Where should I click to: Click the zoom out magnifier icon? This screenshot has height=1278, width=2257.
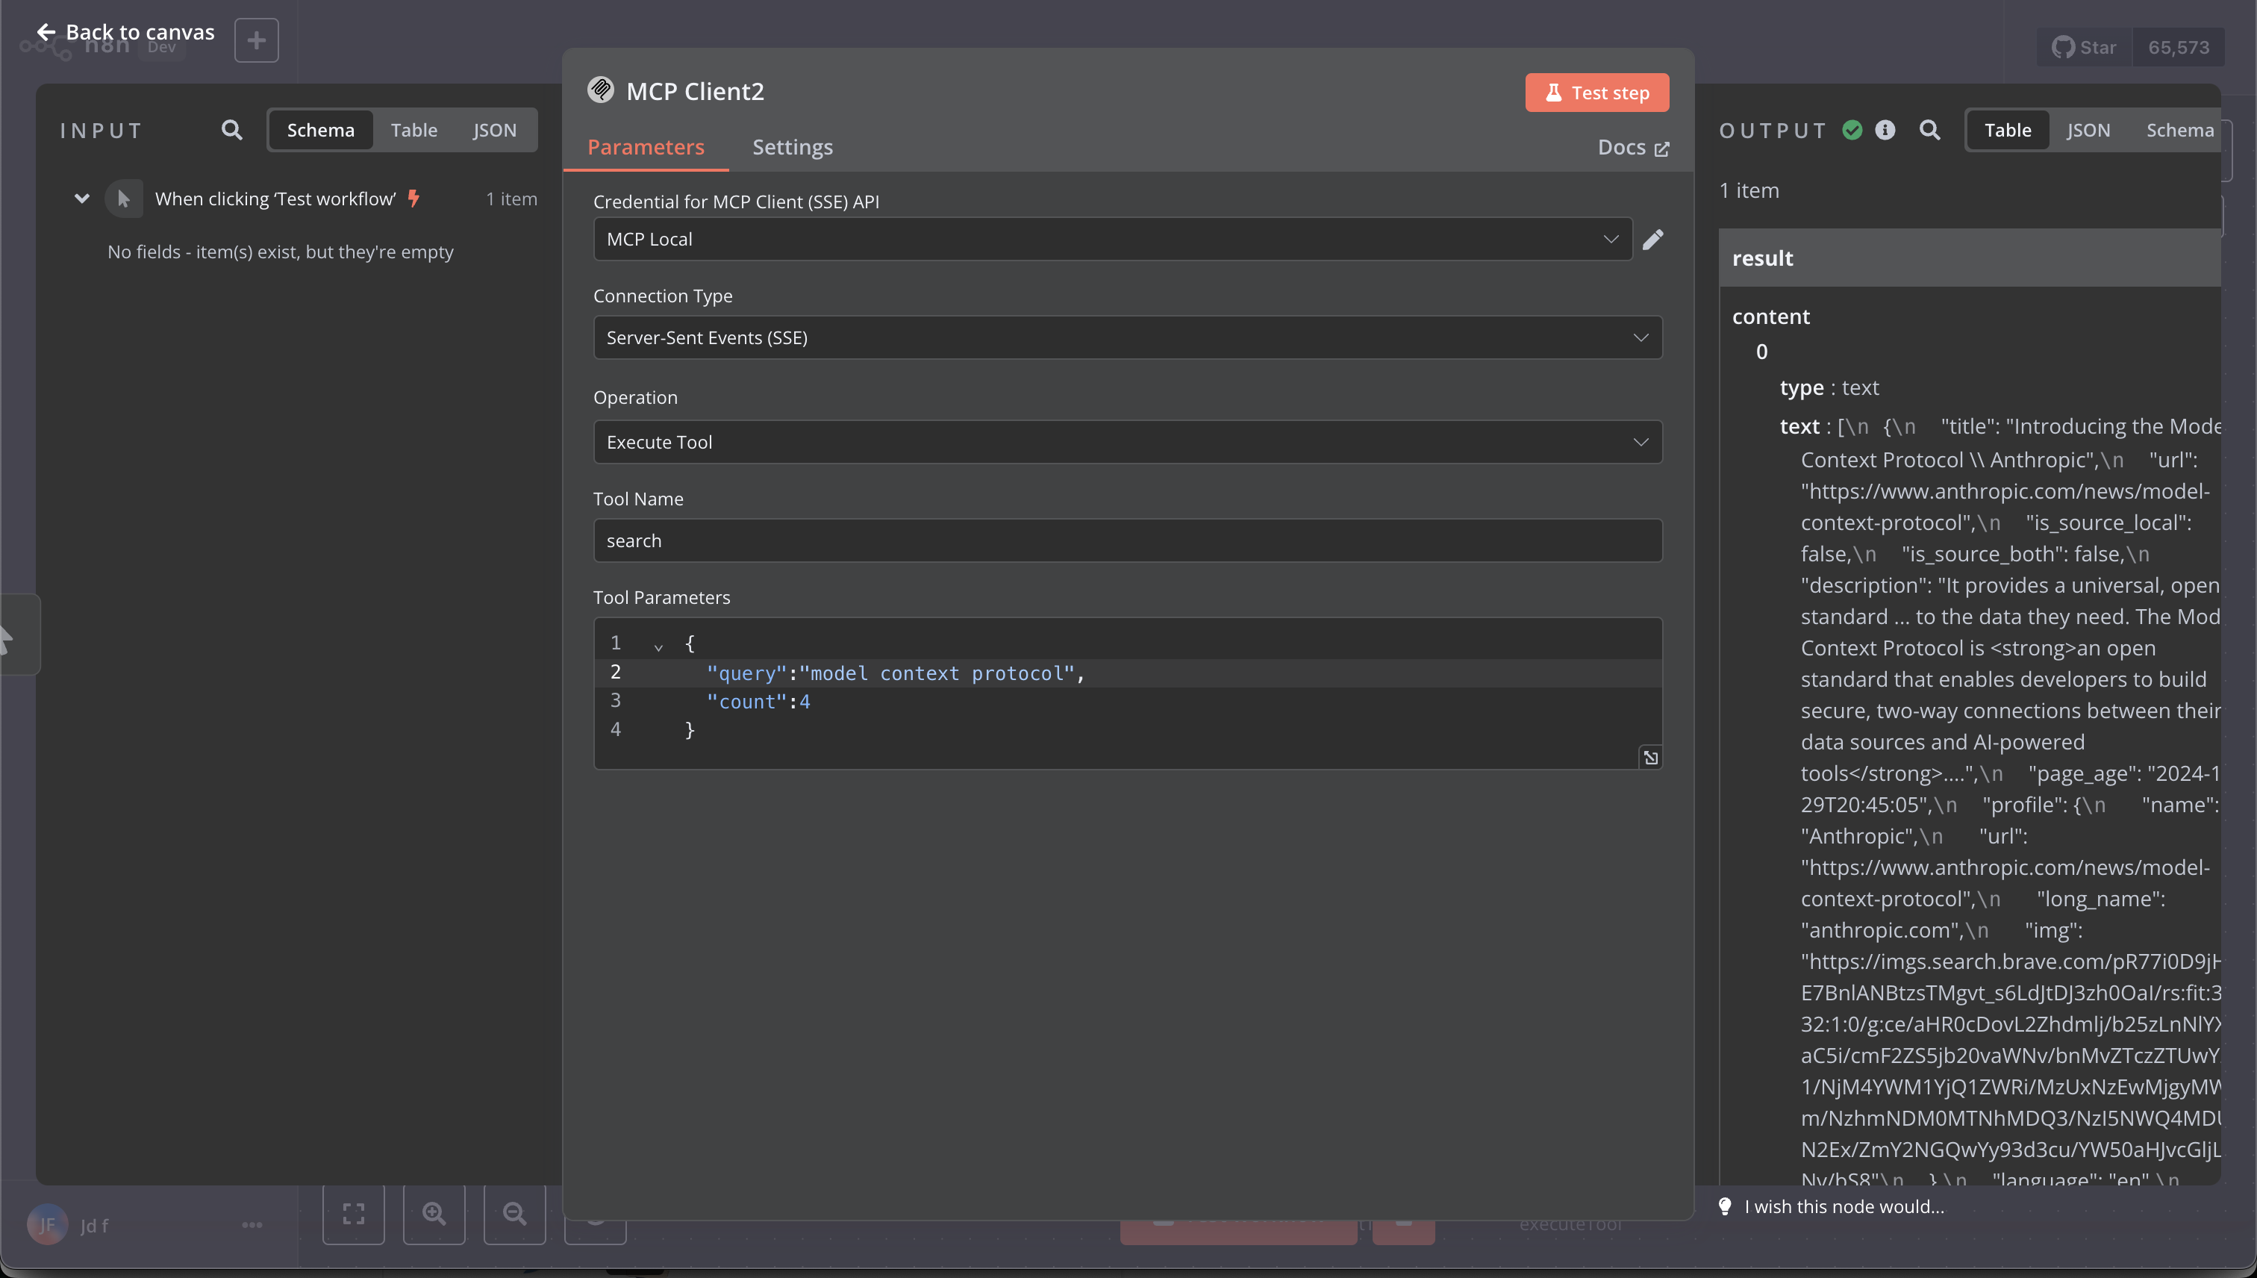pyautogui.click(x=514, y=1214)
